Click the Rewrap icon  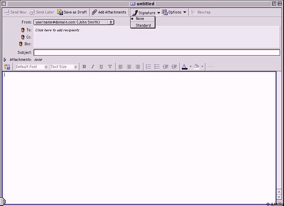(x=194, y=12)
